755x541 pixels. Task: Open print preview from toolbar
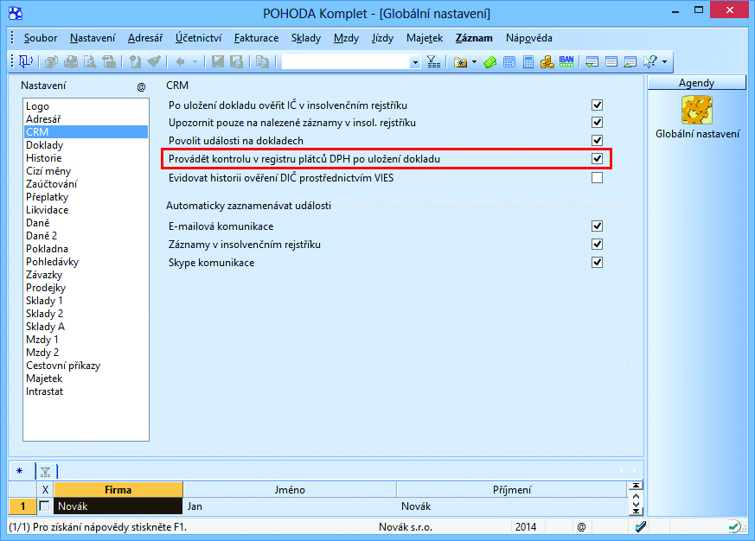90,61
